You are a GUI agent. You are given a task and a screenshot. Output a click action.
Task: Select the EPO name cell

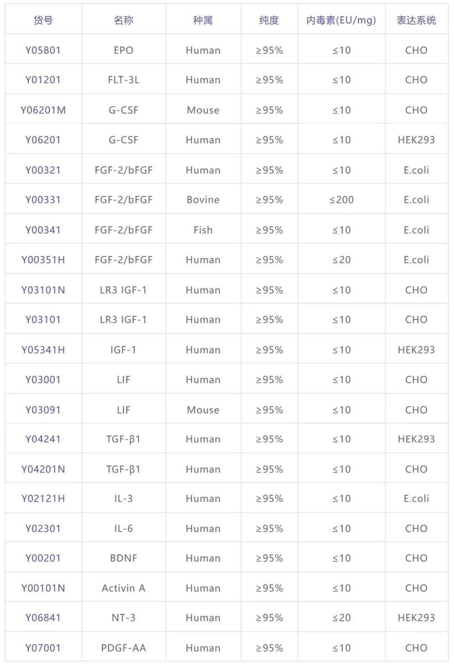tap(124, 51)
